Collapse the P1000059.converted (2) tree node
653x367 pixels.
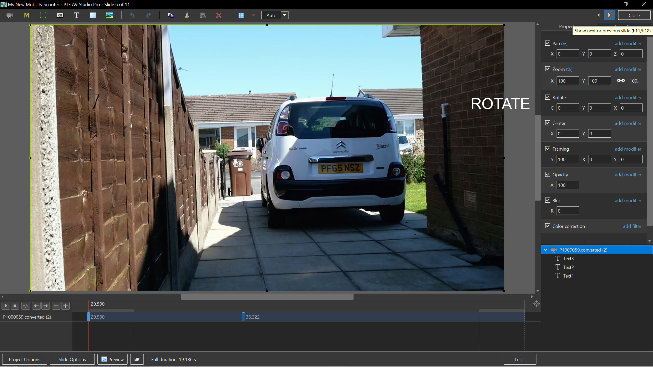pyautogui.click(x=546, y=250)
